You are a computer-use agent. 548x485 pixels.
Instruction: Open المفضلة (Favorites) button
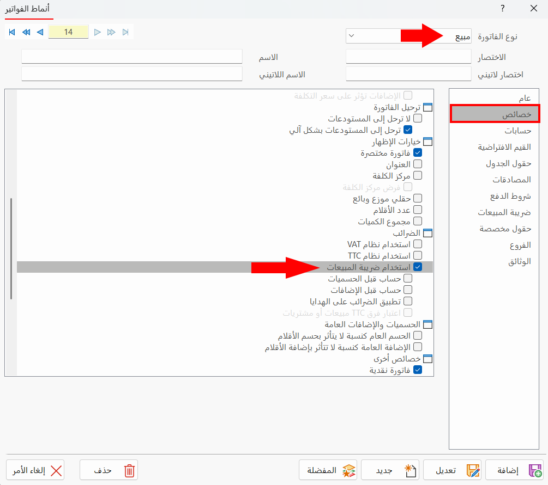click(328, 470)
